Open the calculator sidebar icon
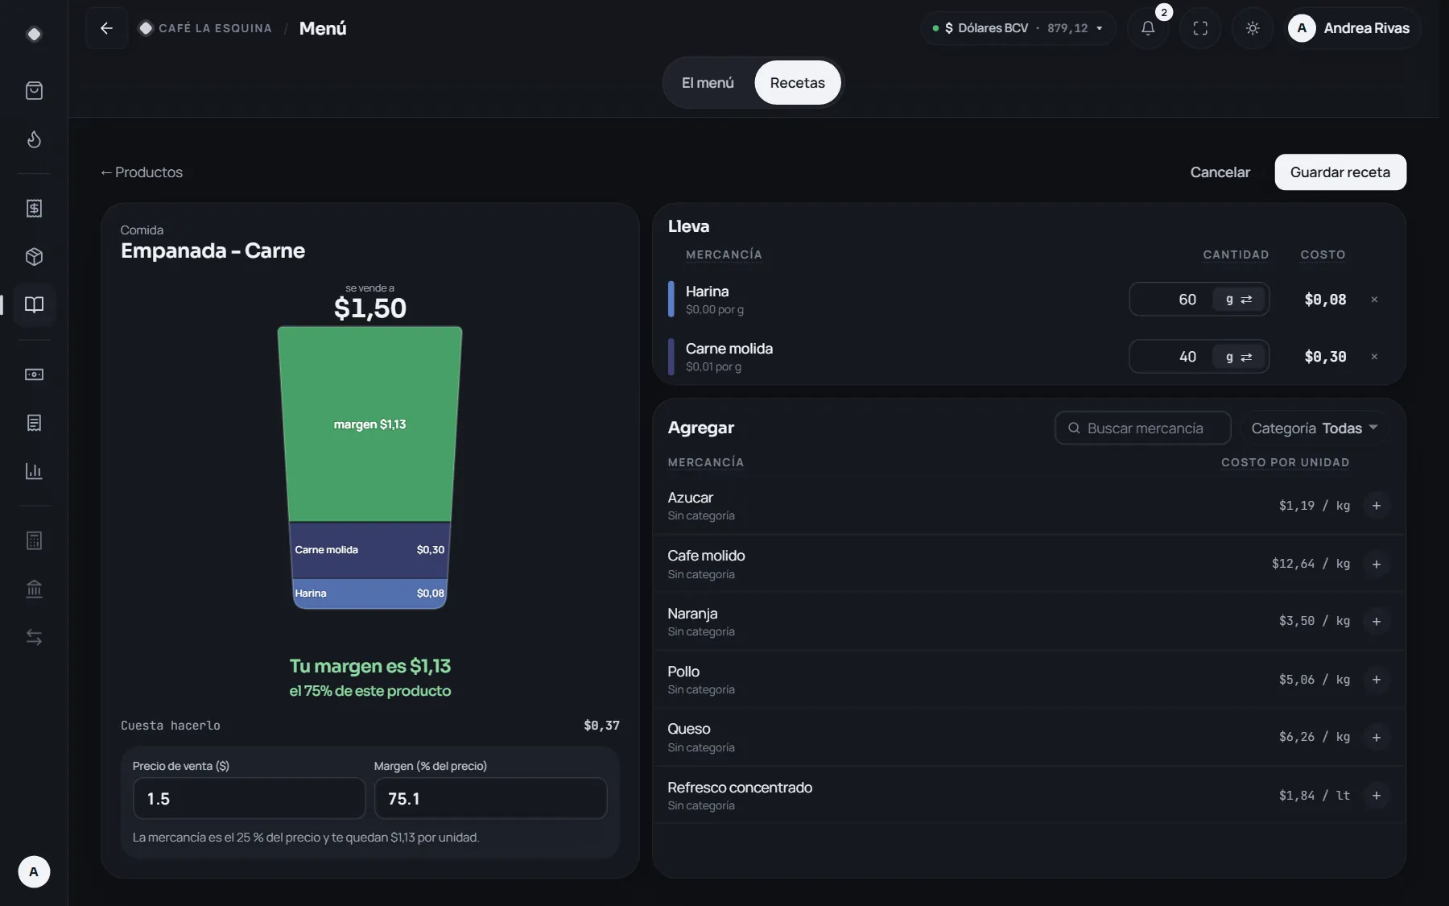 (34, 540)
